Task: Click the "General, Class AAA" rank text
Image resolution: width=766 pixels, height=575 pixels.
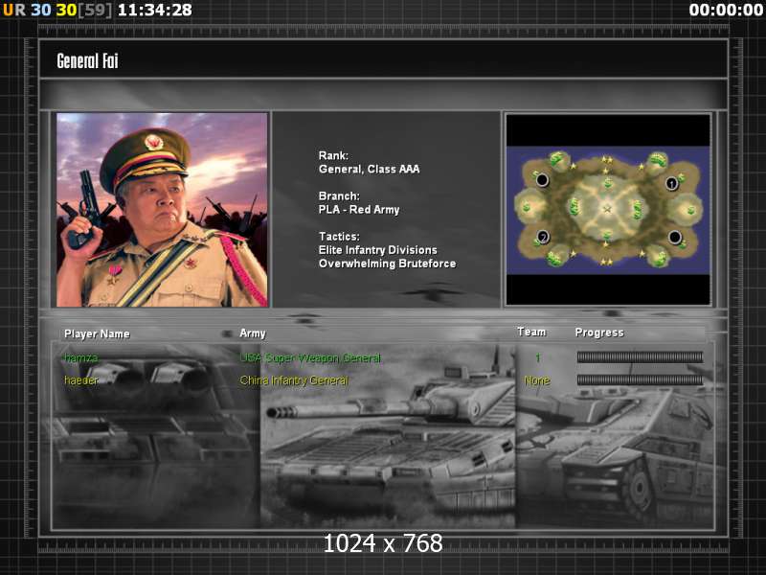Action: click(x=370, y=170)
